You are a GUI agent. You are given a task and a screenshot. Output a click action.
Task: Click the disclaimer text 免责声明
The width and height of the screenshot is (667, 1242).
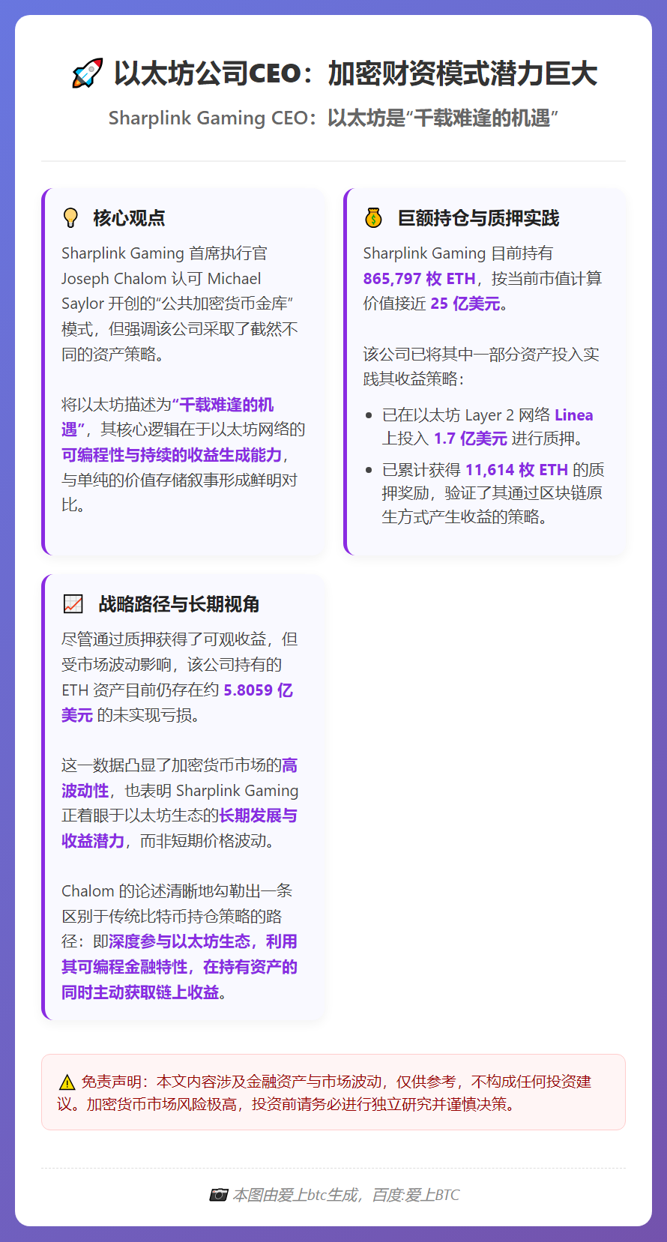[111, 1082]
